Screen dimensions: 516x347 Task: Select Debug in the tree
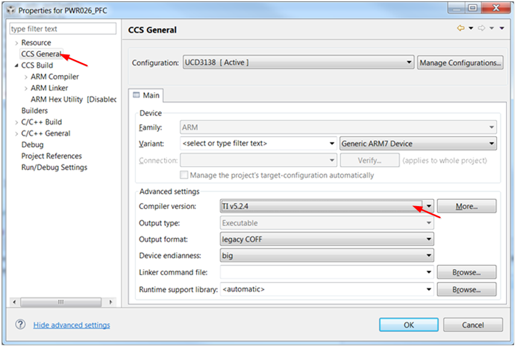coord(32,144)
